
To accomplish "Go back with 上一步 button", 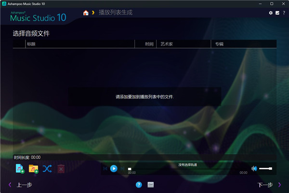I will tap(21, 184).
